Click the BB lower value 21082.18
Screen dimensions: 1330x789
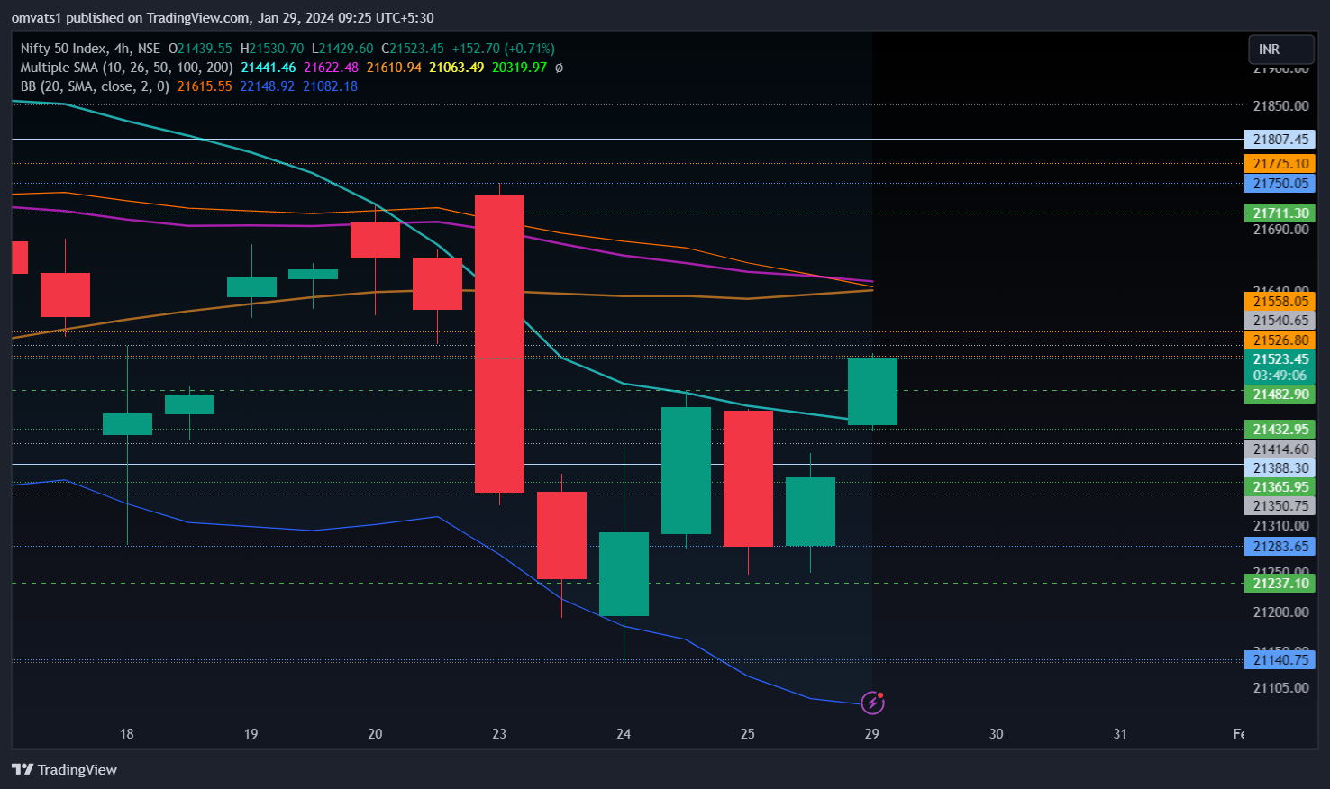[330, 86]
